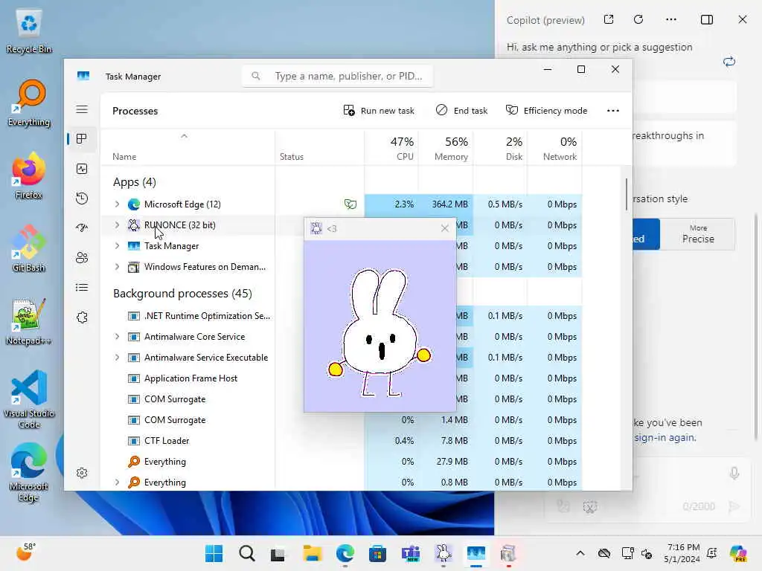Expand RUNONCE (32 bit) process group
The height and width of the screenshot is (571, 762).
pyautogui.click(x=117, y=225)
